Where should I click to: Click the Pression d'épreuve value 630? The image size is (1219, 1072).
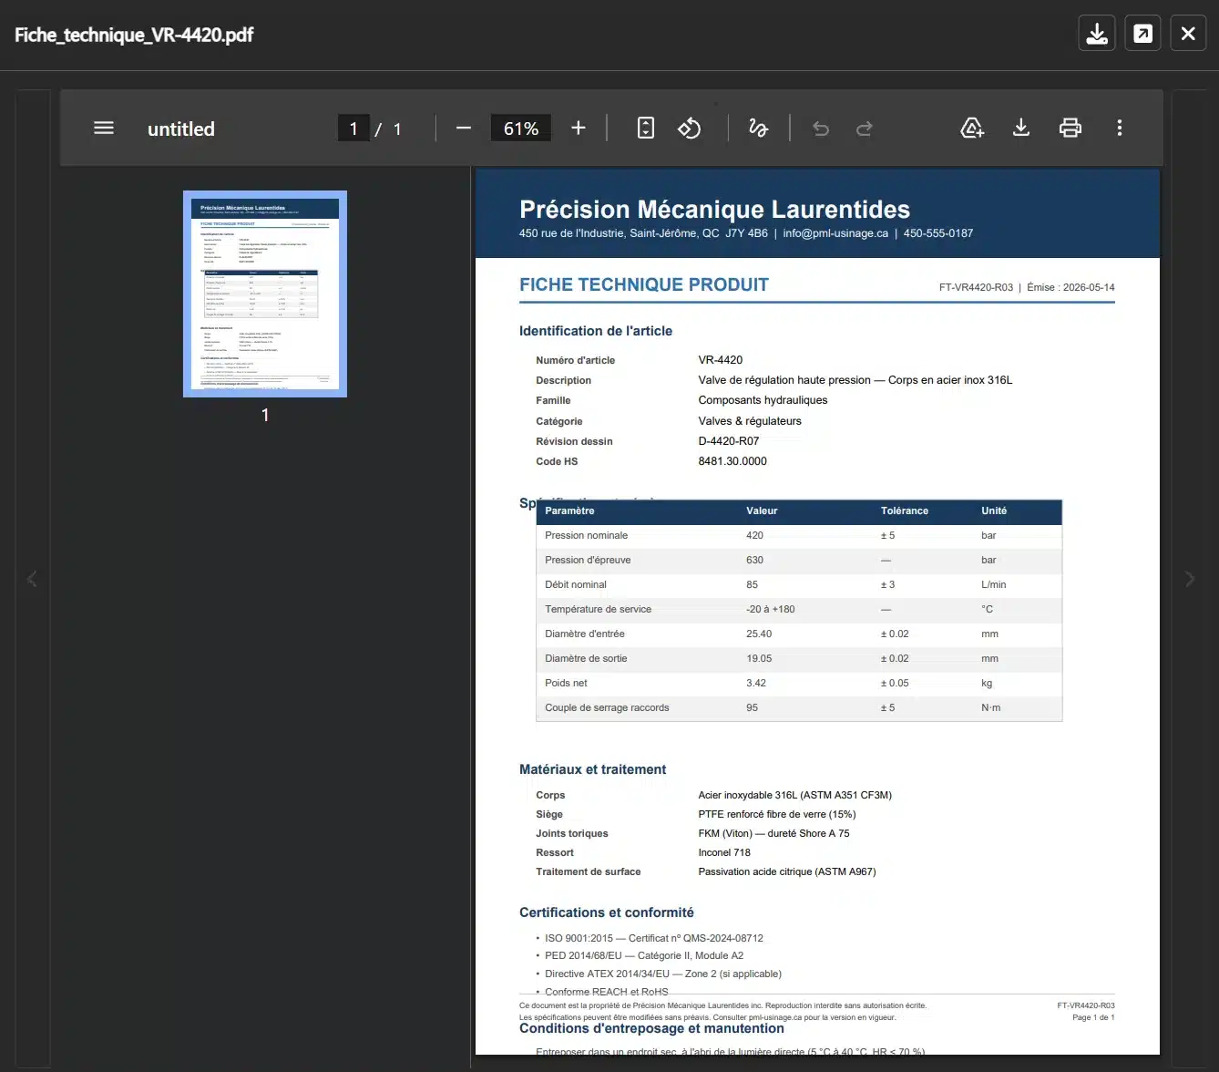[x=754, y=560]
